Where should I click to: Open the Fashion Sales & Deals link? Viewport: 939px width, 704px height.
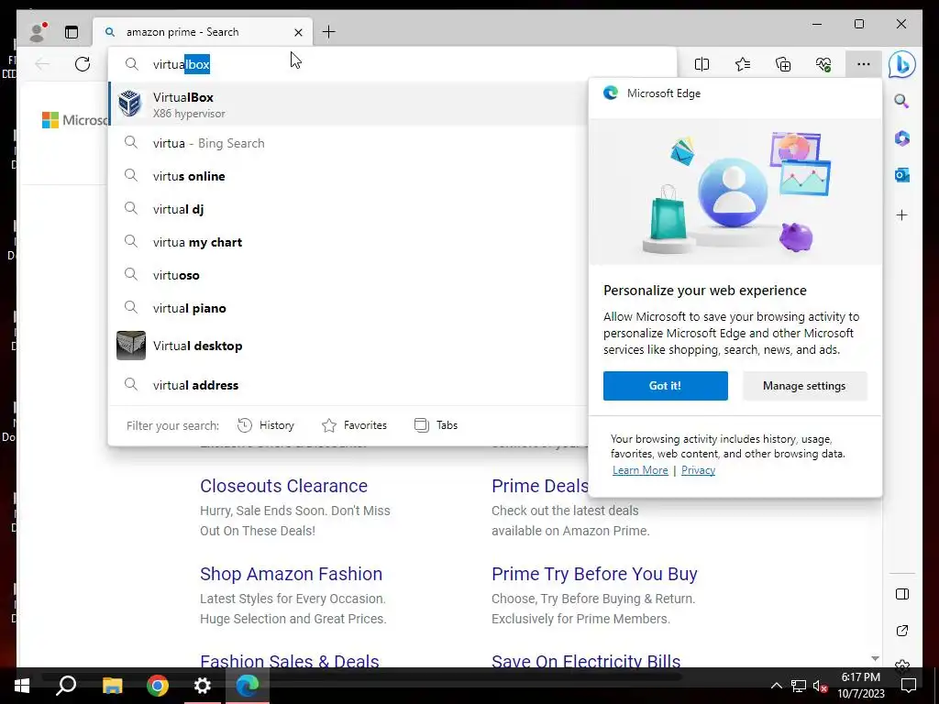(x=289, y=660)
